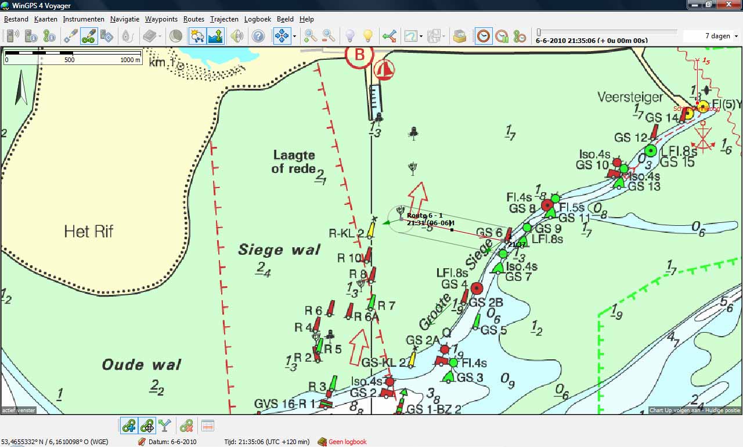Click the chart manager stack icon
Viewport: 743px width, 447px height.
click(460, 36)
